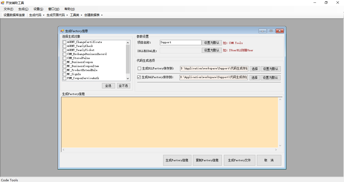Click the output area scroll-left arrow
The width and height of the screenshot is (344, 182).
pos(63,150)
